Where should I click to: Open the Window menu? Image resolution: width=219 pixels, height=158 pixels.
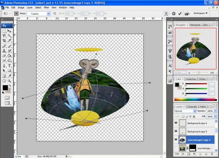[x=63, y=8]
